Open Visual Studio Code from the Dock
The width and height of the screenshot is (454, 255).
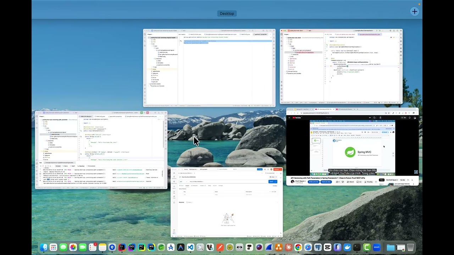point(190,247)
